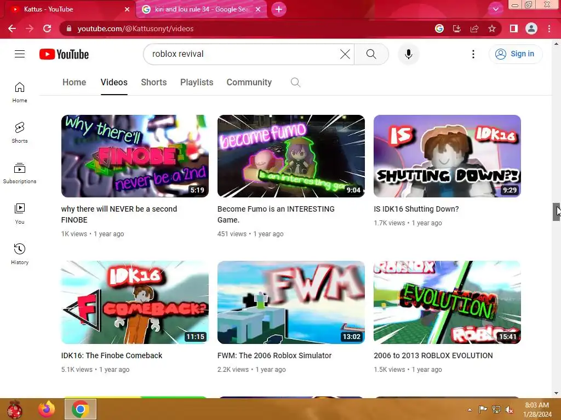Screen dimensions: 561x420
Task: View the site lock info icon
Action: click(x=69, y=28)
